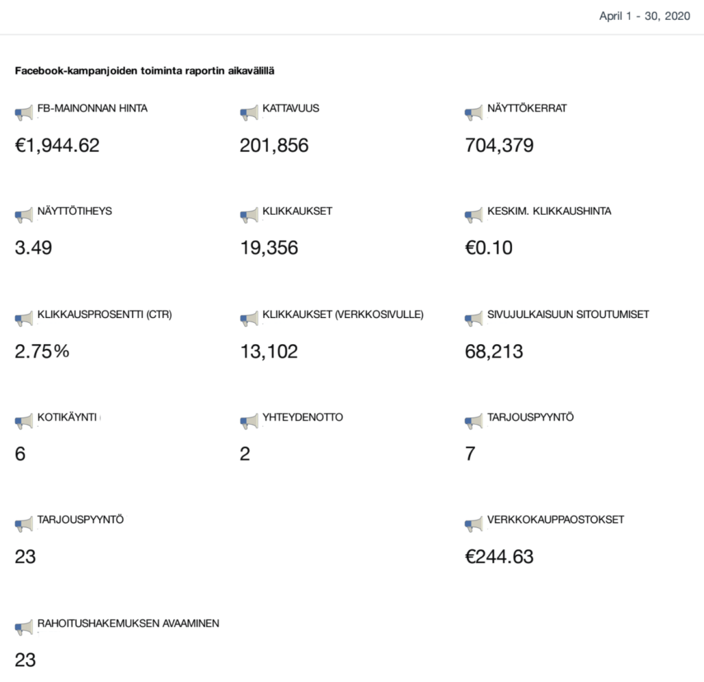This screenshot has width=704, height=682.
Task: Click megaphone icon beside KLIKKAUKSET metric
Action: click(249, 215)
